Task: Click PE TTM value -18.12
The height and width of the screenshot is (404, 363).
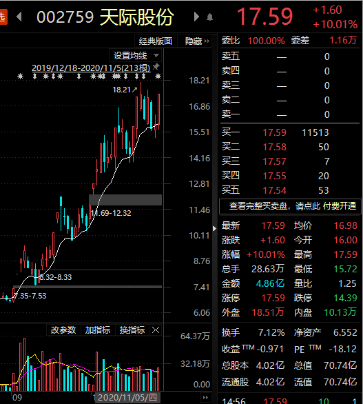Action: (343, 349)
